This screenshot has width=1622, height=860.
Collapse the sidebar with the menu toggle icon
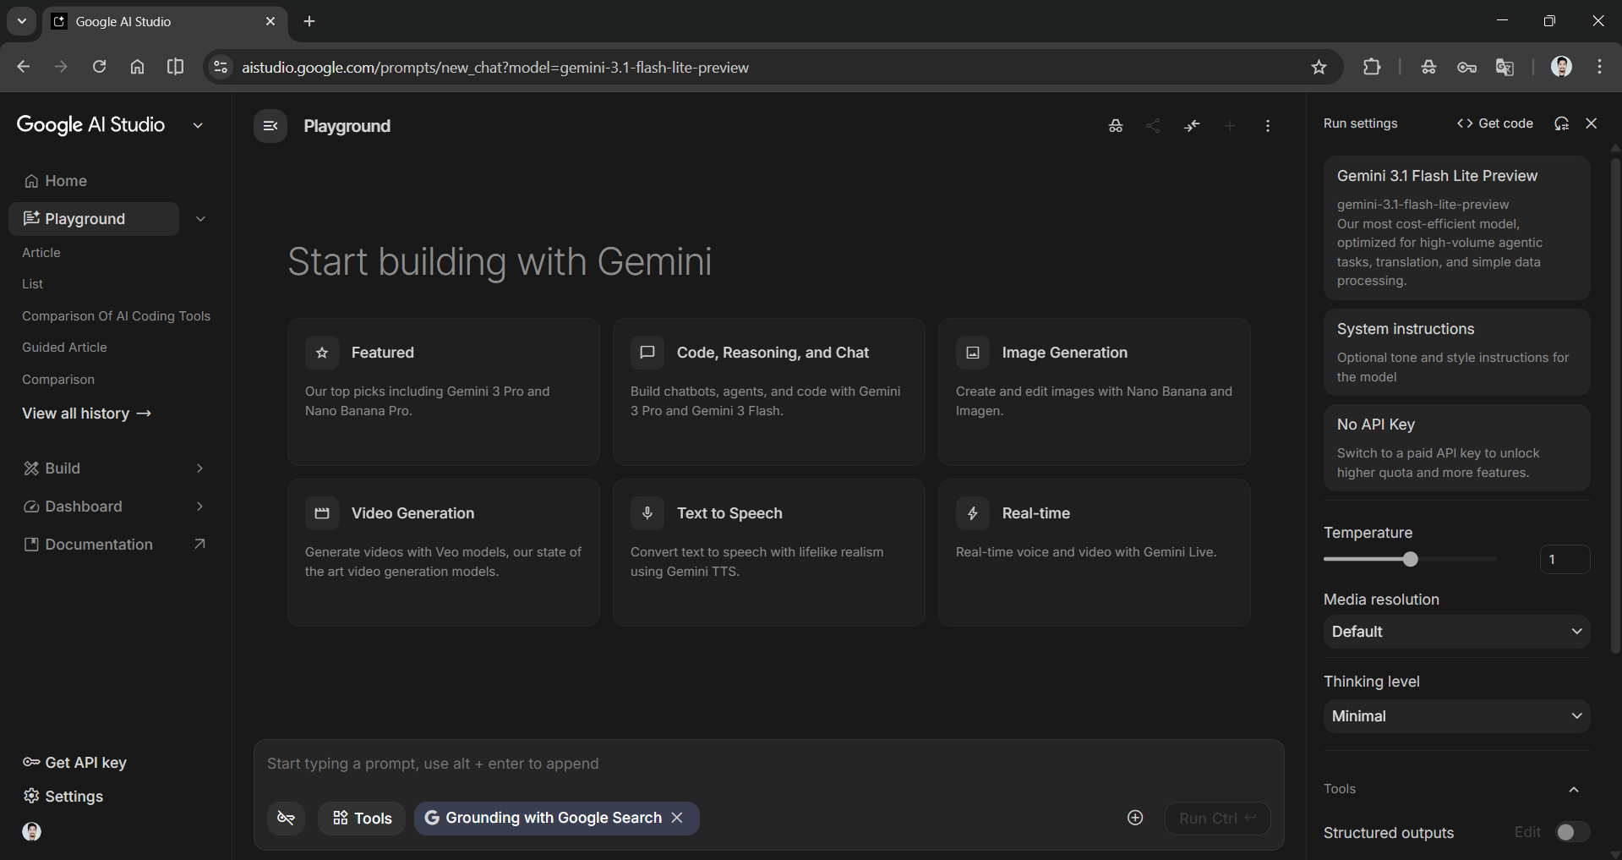[x=270, y=126]
